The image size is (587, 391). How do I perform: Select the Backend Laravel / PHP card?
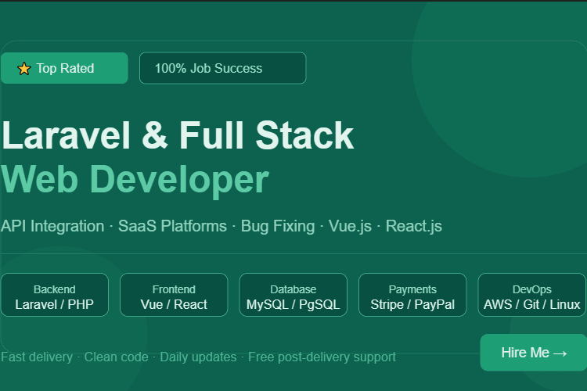point(55,295)
